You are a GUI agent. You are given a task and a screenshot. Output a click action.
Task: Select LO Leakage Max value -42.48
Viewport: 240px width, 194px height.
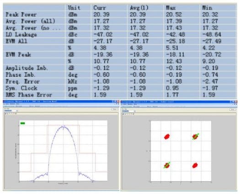pyautogui.click(x=175, y=35)
